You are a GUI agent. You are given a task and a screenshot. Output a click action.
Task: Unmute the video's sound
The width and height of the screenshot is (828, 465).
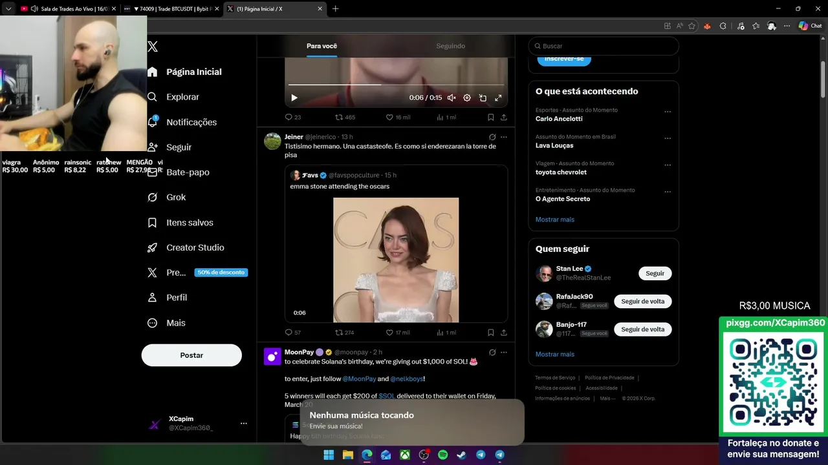coord(452,98)
